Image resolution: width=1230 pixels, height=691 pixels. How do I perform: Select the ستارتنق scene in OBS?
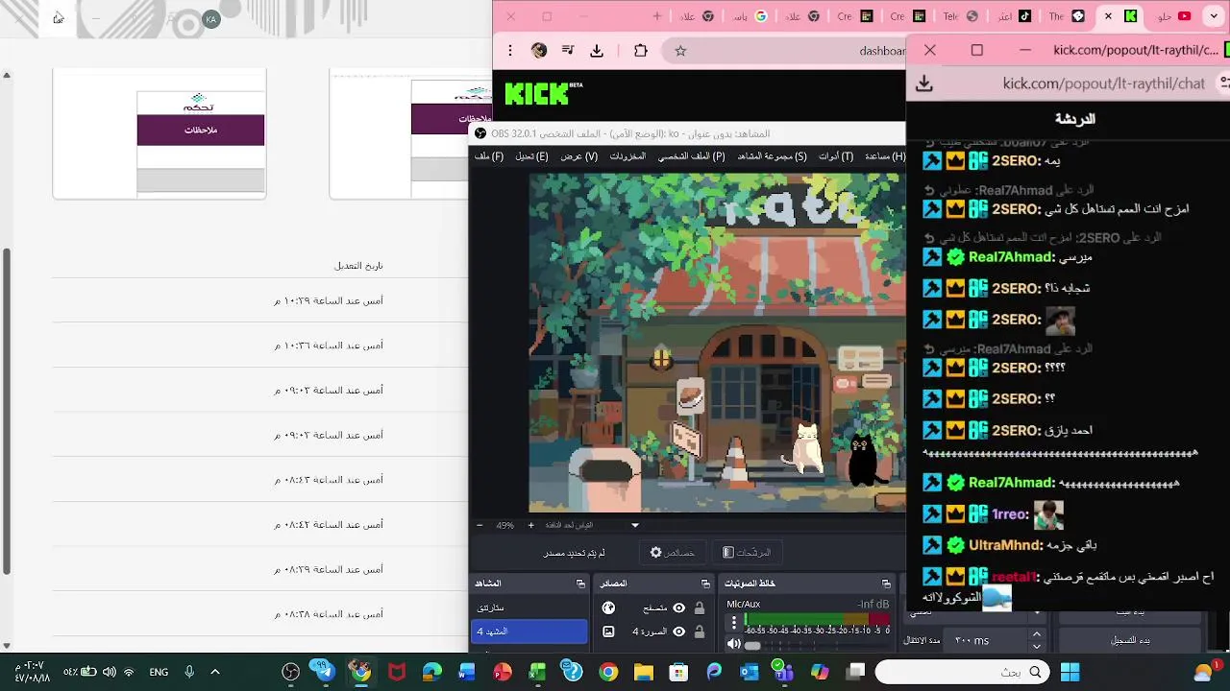coord(529,608)
